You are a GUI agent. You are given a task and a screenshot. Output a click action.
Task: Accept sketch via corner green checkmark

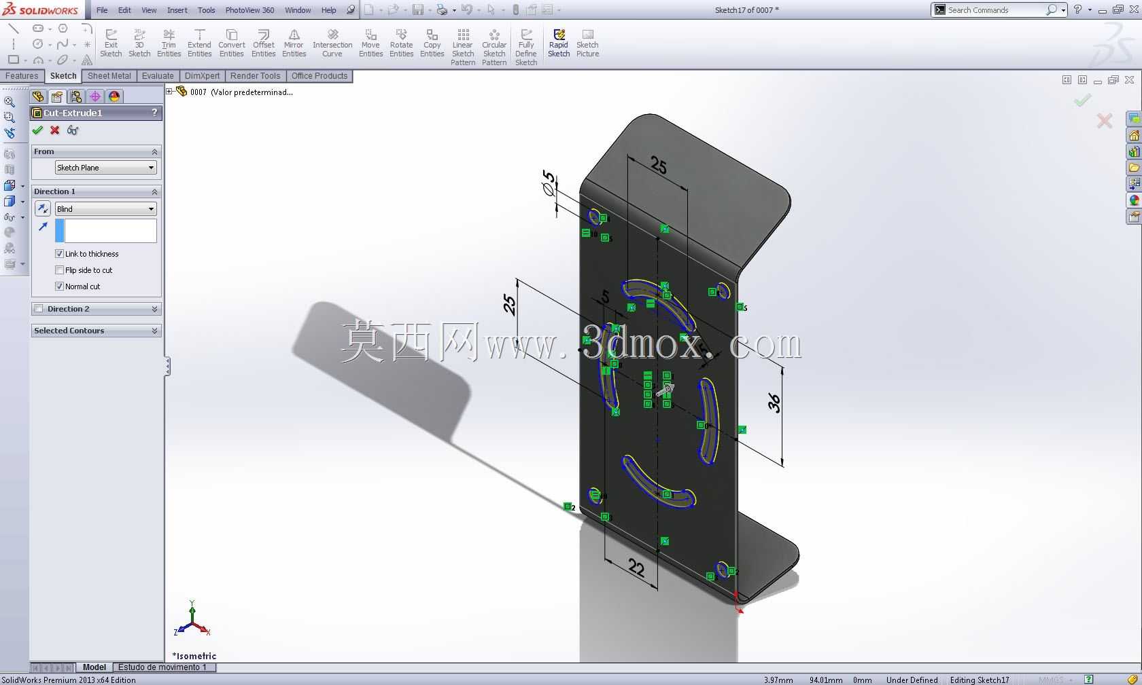coord(1082,100)
